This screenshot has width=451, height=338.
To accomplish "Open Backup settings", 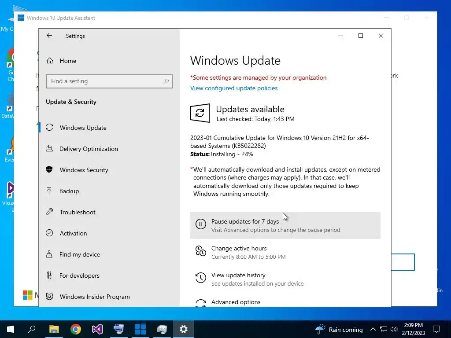I will coord(109,191).
